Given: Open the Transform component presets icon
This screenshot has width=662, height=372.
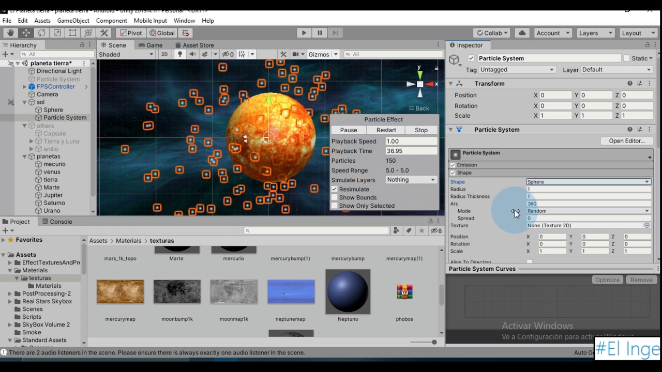Looking at the screenshot, I should (640, 83).
